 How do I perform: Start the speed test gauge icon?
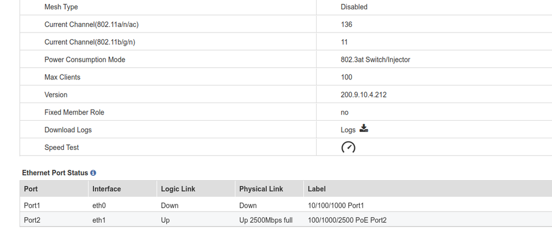pos(348,147)
